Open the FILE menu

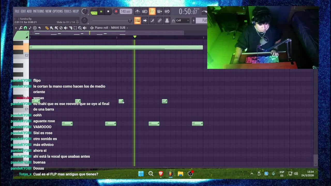tap(17, 11)
